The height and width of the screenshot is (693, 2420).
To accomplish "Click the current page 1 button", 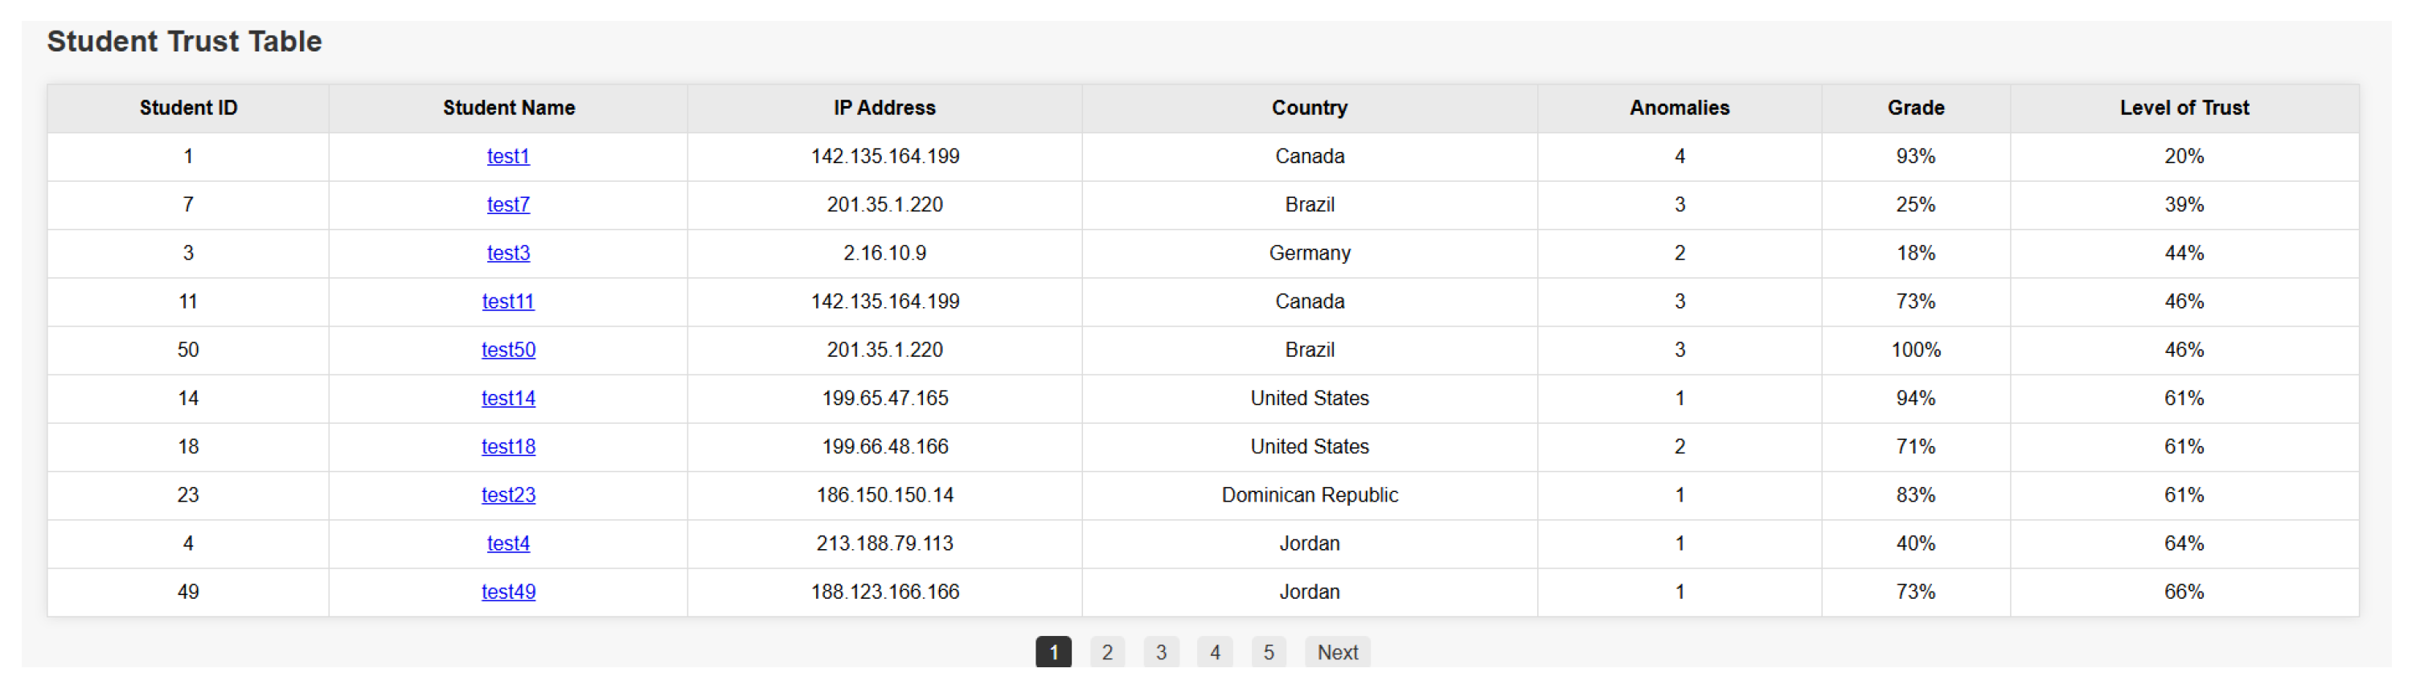I will tap(1053, 653).
